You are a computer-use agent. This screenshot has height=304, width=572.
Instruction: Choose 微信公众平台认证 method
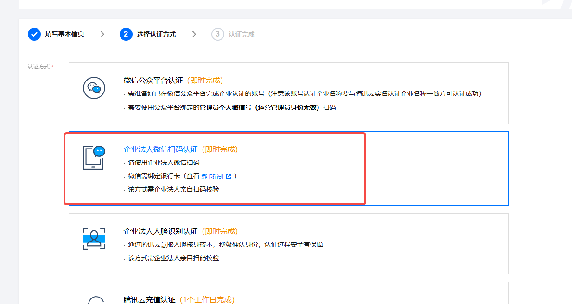(289, 93)
